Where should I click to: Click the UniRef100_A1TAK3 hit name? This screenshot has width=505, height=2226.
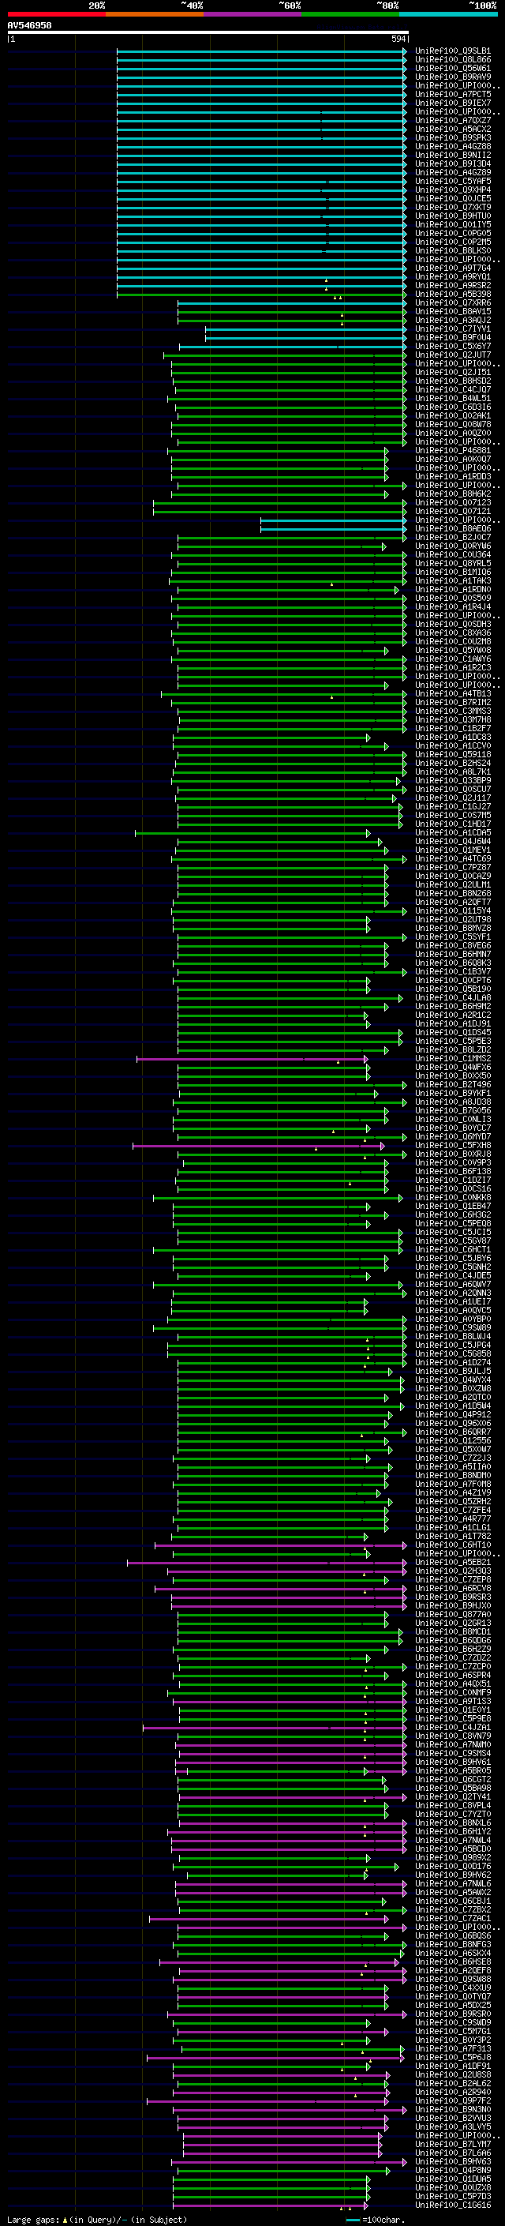[453, 580]
